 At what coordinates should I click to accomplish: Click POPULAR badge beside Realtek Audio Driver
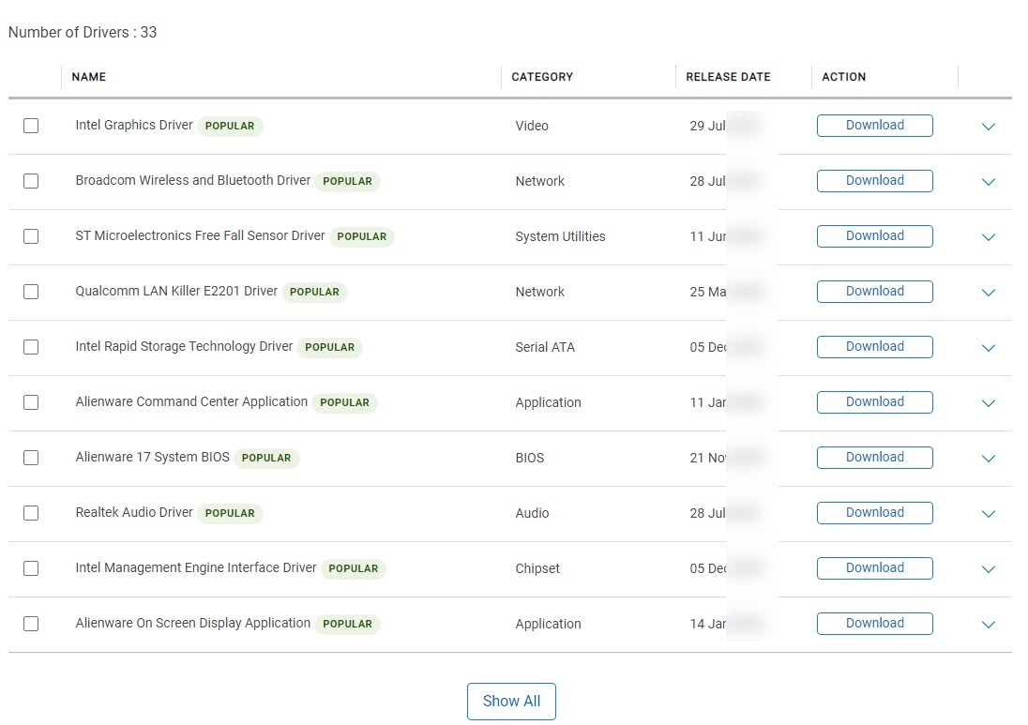[x=230, y=513]
